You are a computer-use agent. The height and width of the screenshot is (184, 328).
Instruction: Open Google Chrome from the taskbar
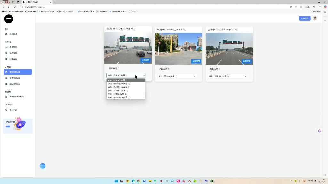(139, 181)
